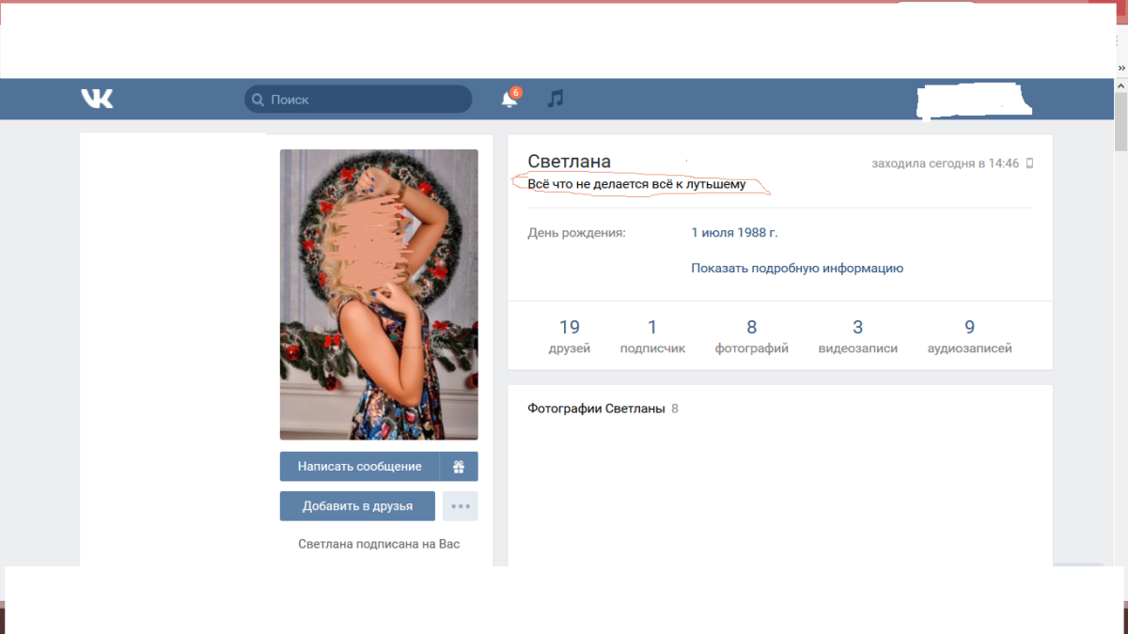Click the page's vertical scrollbar thumb
The height and width of the screenshot is (634, 1128).
tap(1120, 122)
